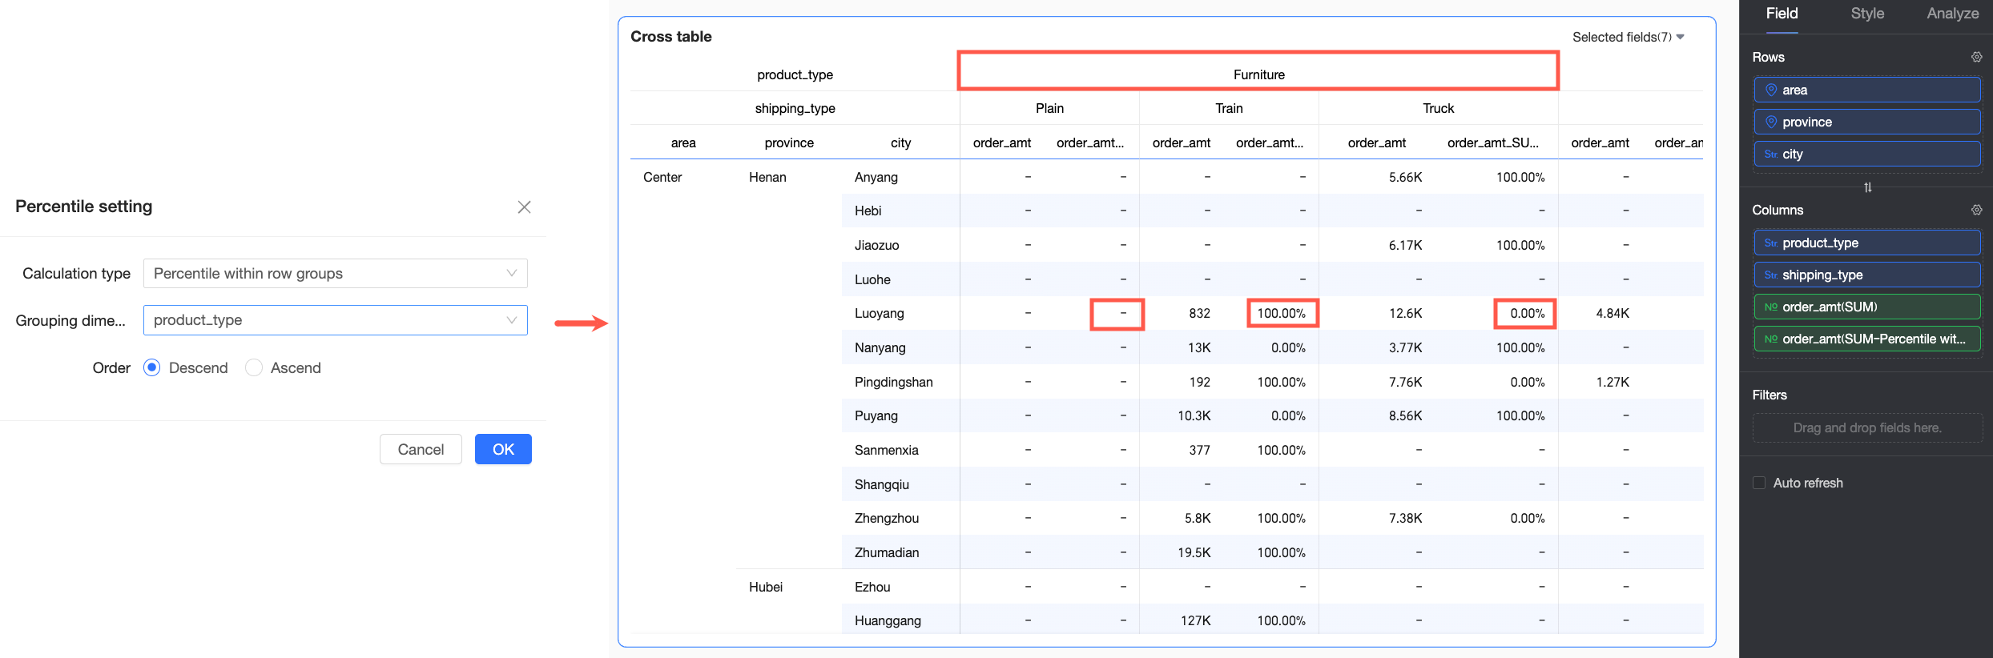This screenshot has height=658, width=1993.
Task: Click the 127K value in Huanggang row
Action: tap(1195, 621)
